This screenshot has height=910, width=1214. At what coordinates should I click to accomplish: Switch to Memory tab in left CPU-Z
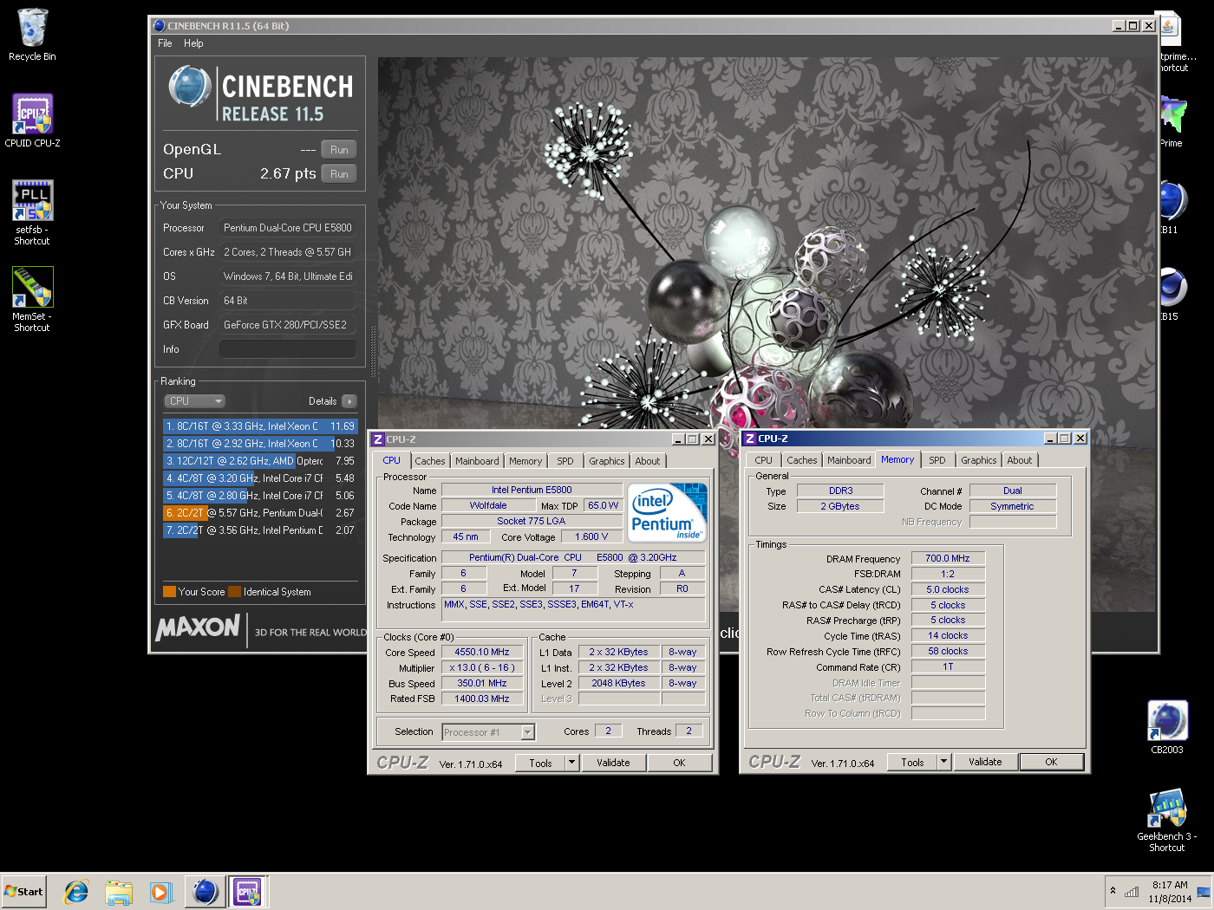coord(525,461)
